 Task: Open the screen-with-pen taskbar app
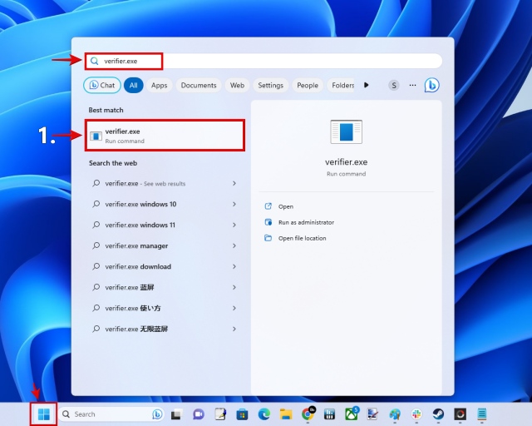(x=373, y=414)
